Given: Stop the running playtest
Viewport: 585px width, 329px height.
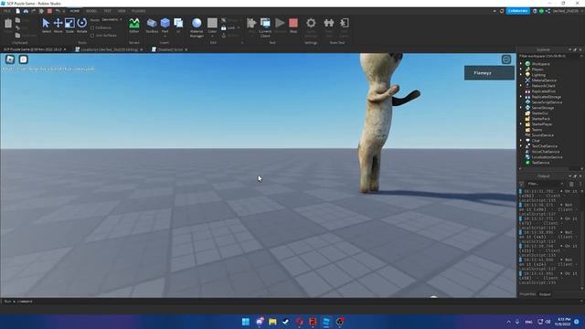Looking at the screenshot, I should 293,26.
